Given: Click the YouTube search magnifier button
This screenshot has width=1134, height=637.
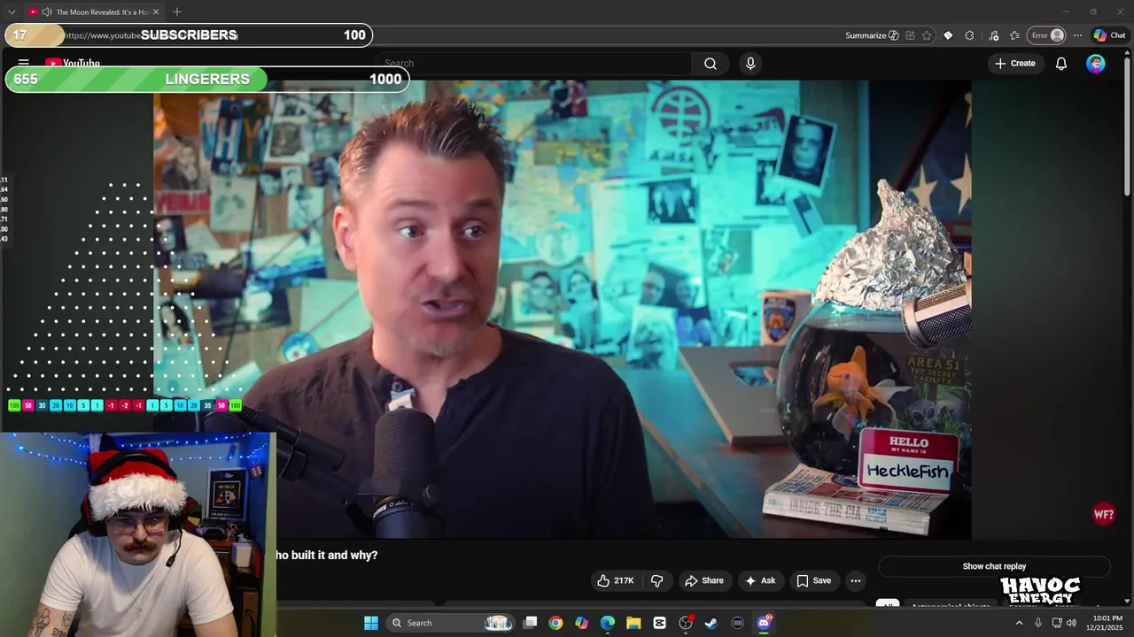Looking at the screenshot, I should pyautogui.click(x=711, y=64).
